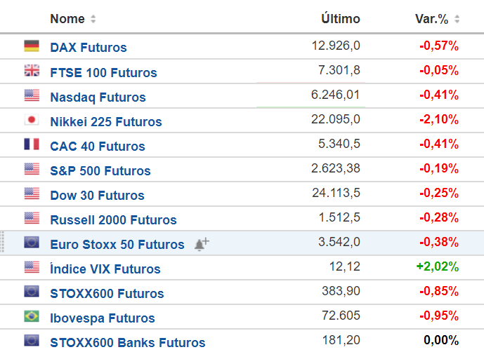Open S&P 500 Futuros link

coord(100,170)
